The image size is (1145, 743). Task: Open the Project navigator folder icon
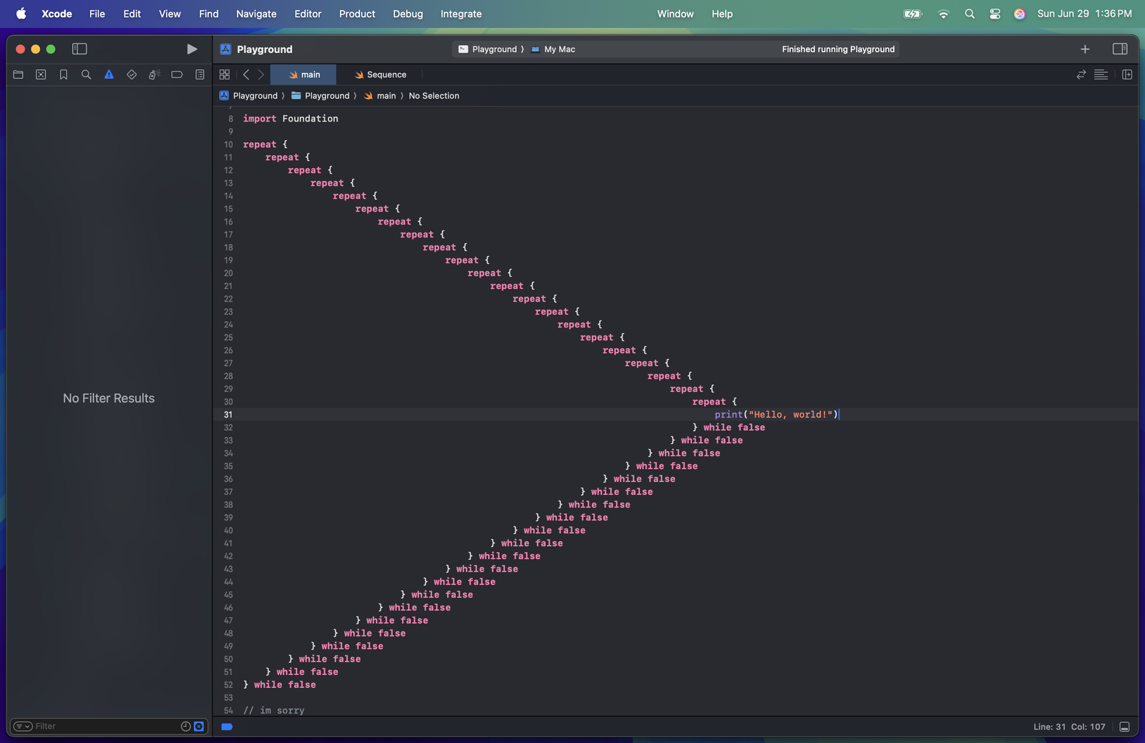[19, 74]
